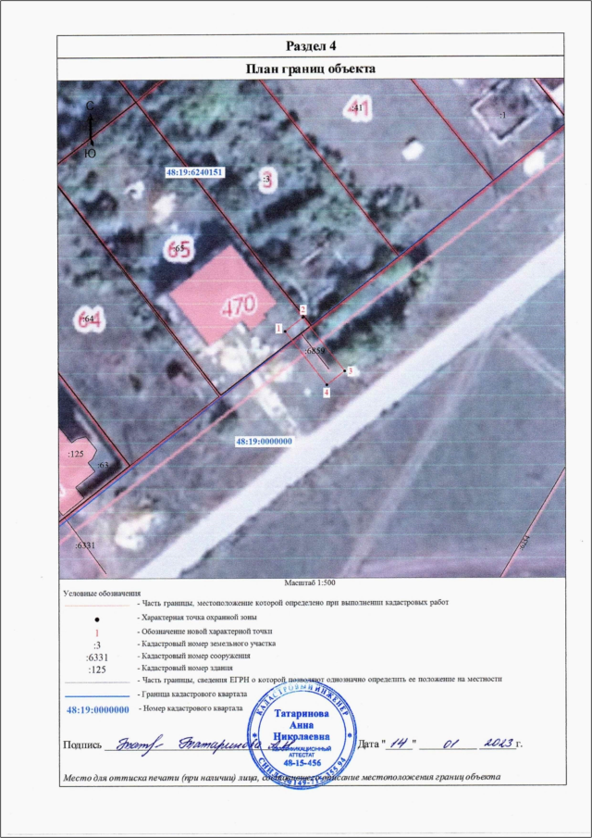Click the 48:19:0000000 label on the map
Viewport: 592px width, 838px height.
[263, 442]
